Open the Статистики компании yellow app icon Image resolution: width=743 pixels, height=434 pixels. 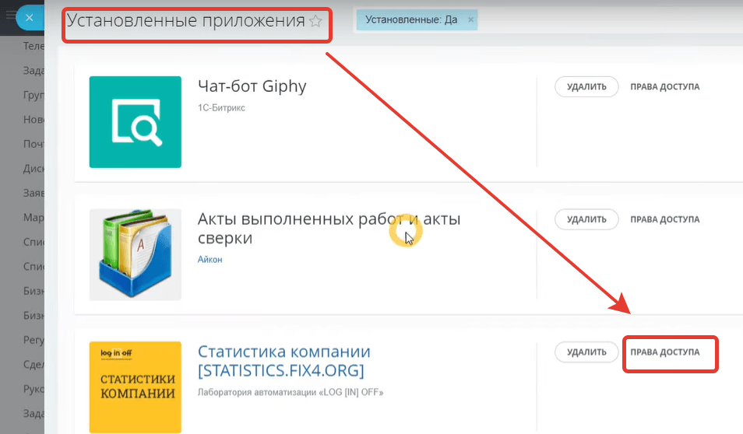coord(135,387)
